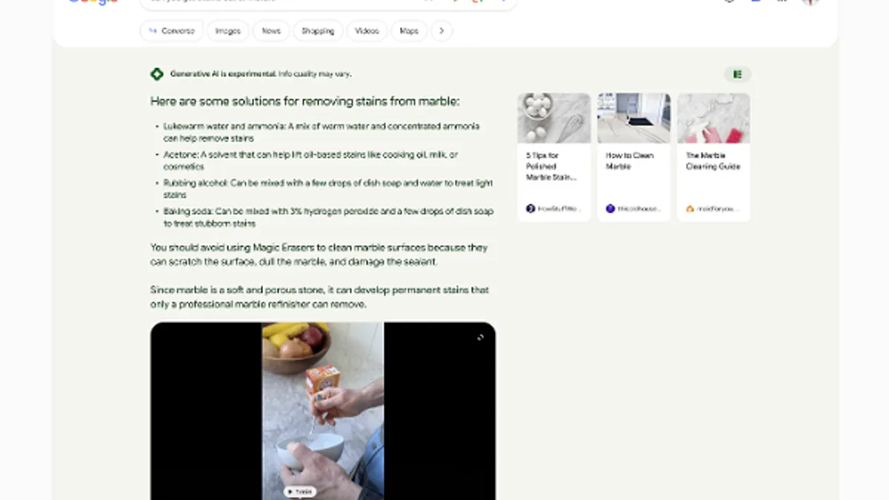
Task: Toggle the AI overview layout view button
Action: [x=737, y=74]
